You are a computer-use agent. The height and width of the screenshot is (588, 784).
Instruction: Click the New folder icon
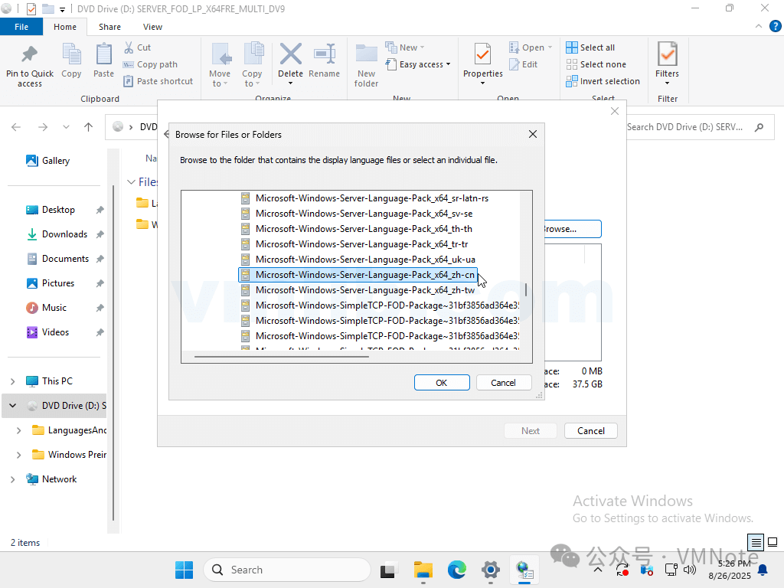coord(366,55)
